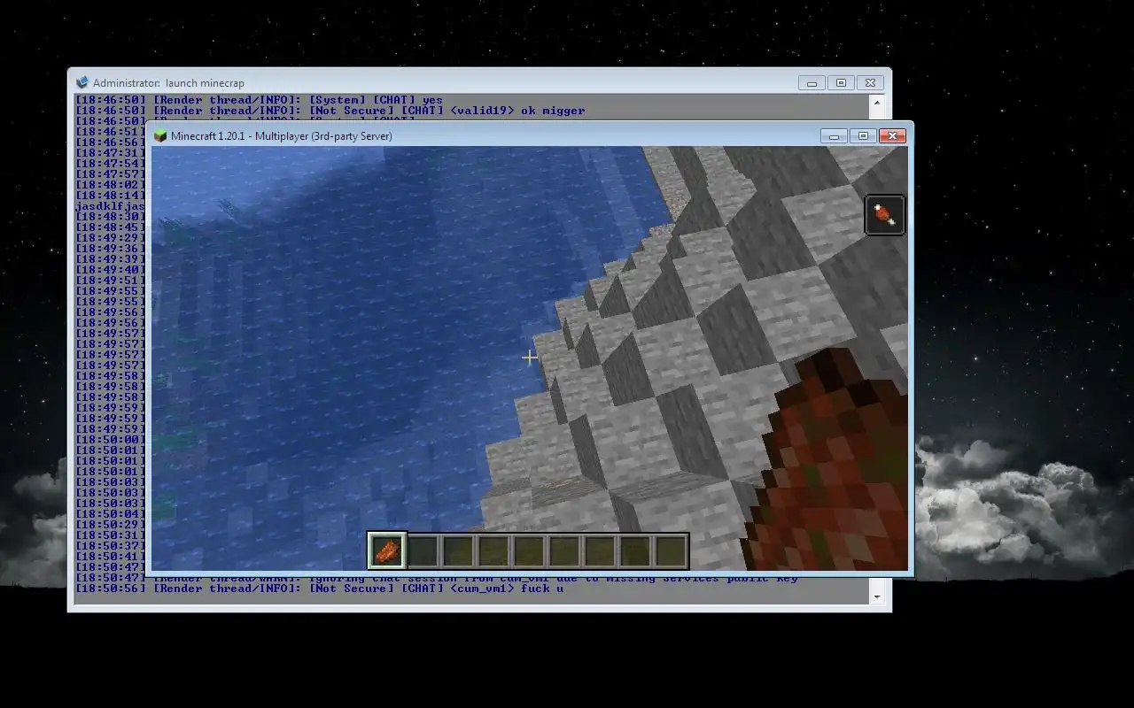
Task: Click the [18:50:31] timestamp in console
Action: point(110,535)
